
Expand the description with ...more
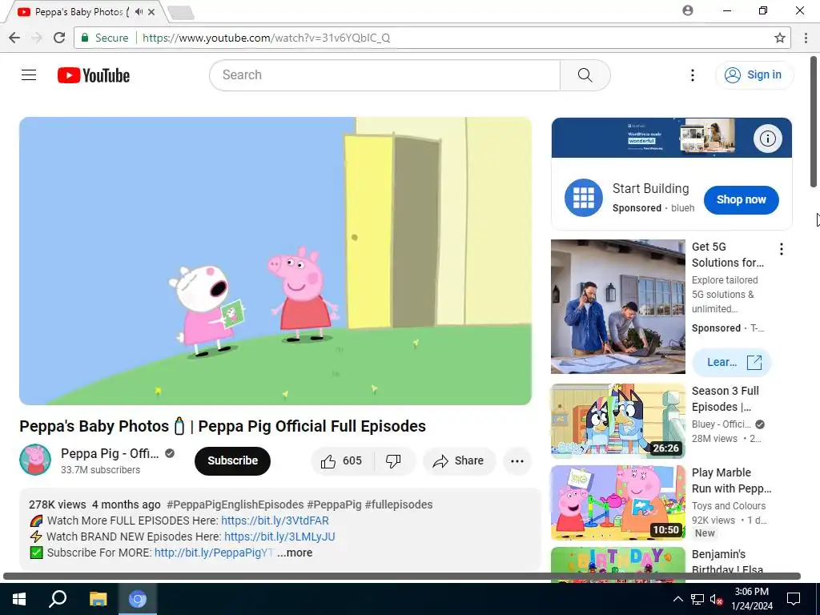pos(295,553)
